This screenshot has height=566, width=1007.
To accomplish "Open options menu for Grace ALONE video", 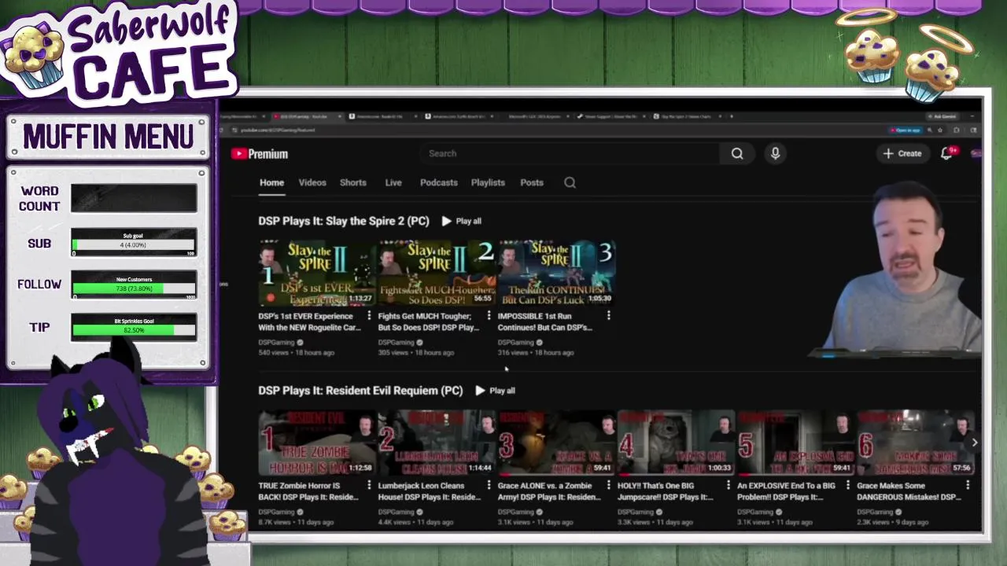I will [x=608, y=486].
